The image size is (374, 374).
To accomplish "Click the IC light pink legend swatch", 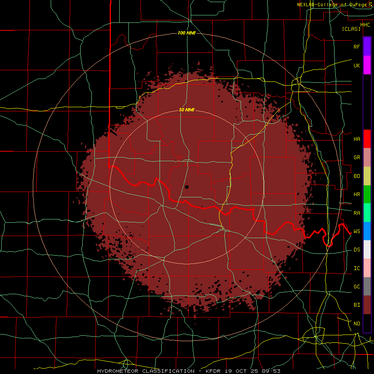I will 367,268.
